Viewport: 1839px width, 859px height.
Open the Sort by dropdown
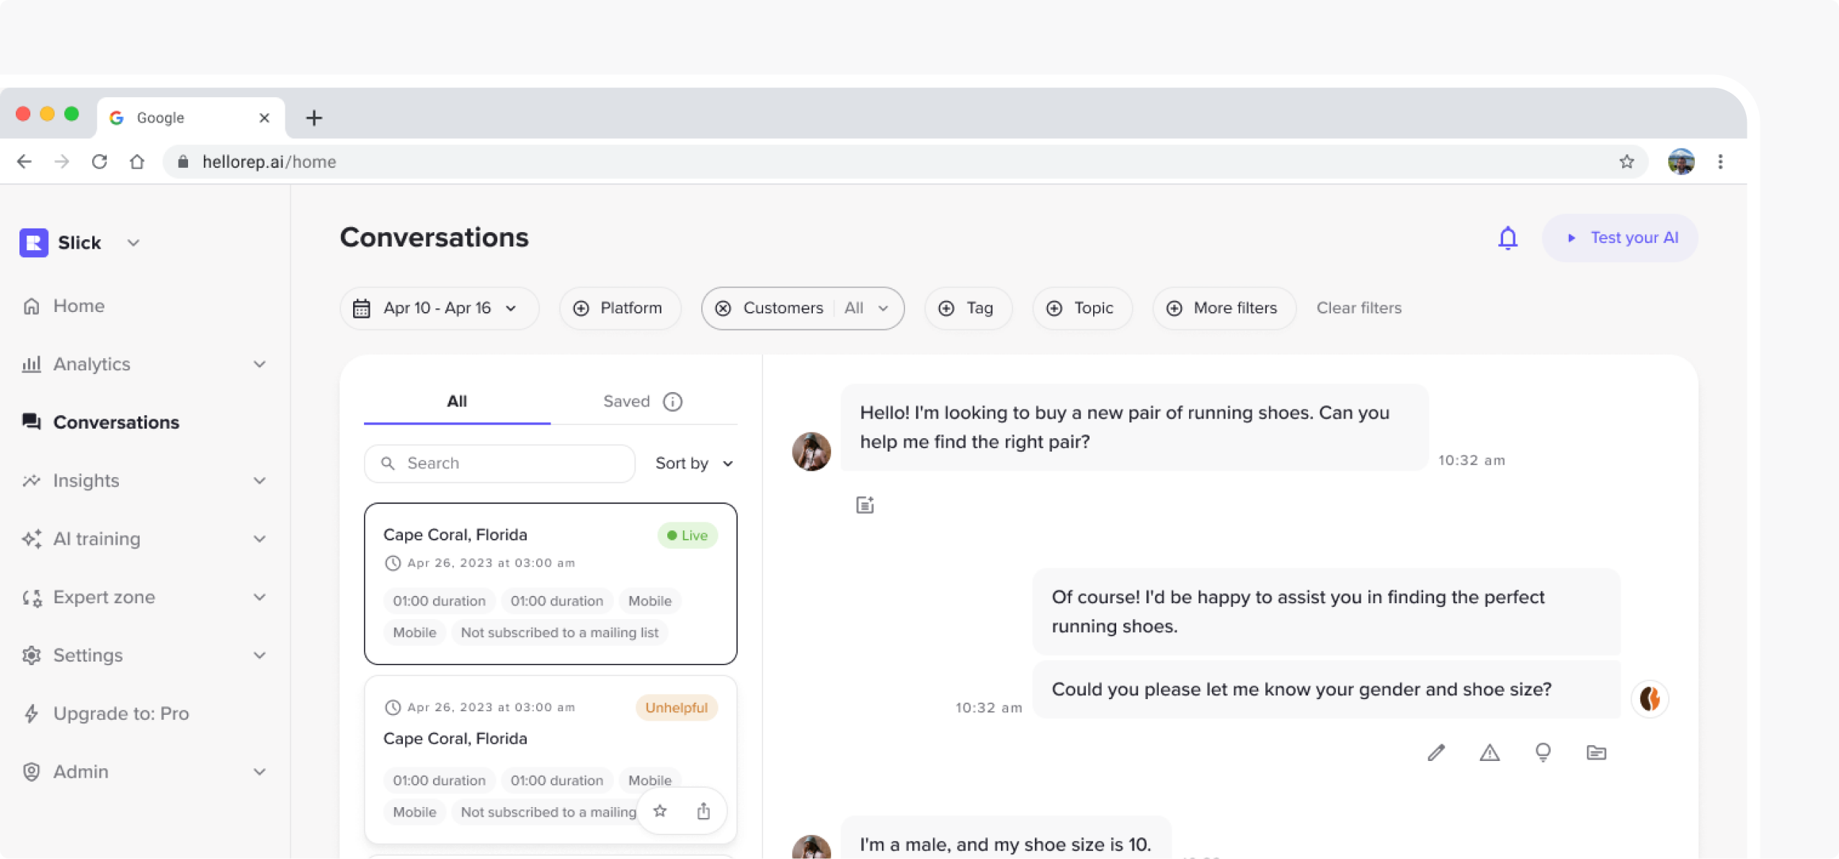(x=694, y=463)
